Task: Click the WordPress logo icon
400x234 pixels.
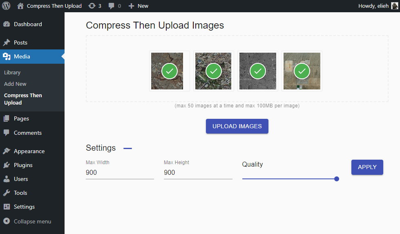Action: [6, 6]
